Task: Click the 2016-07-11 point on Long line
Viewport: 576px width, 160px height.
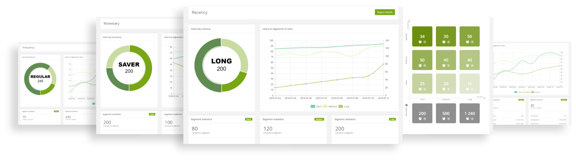Action: click(x=383, y=64)
